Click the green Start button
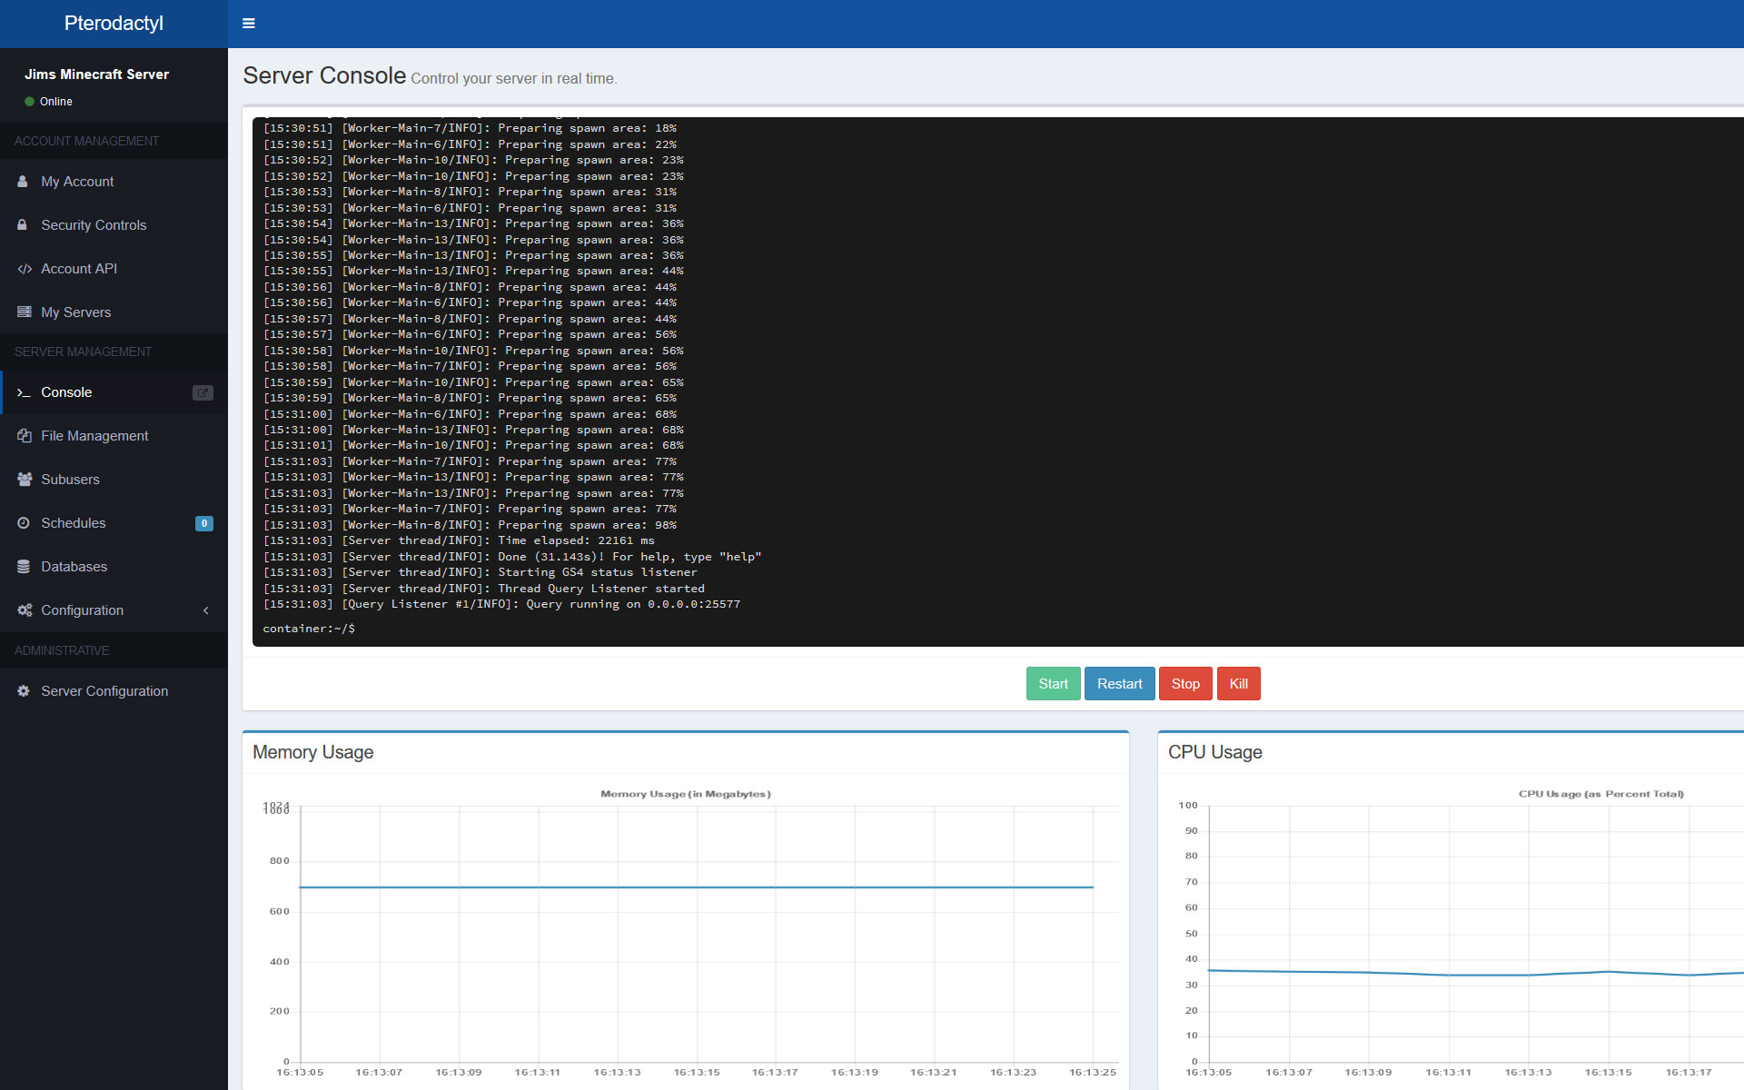 (x=1053, y=684)
